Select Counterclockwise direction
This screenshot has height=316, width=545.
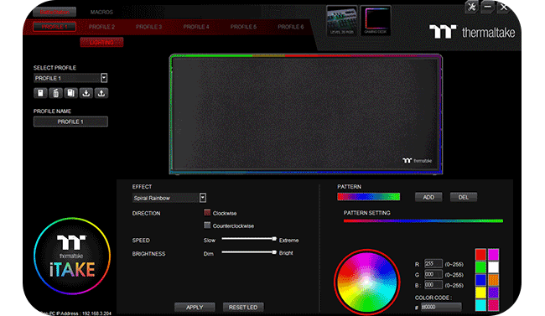coord(207,225)
